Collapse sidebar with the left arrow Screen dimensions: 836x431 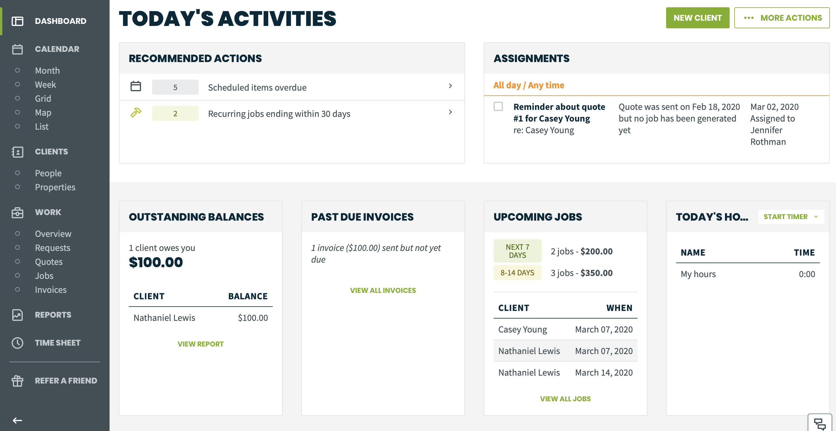(17, 421)
